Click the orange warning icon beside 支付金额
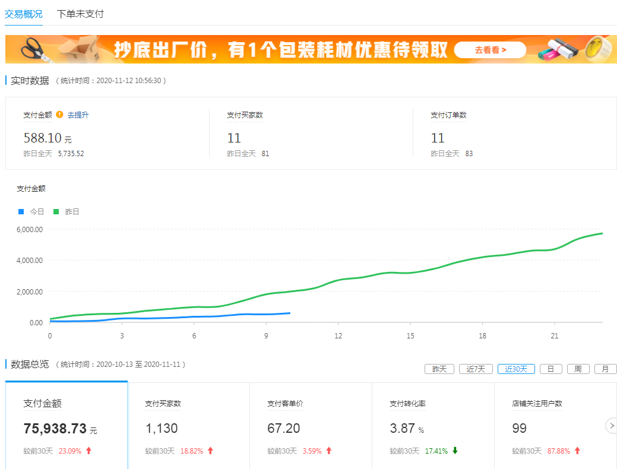 (59, 115)
